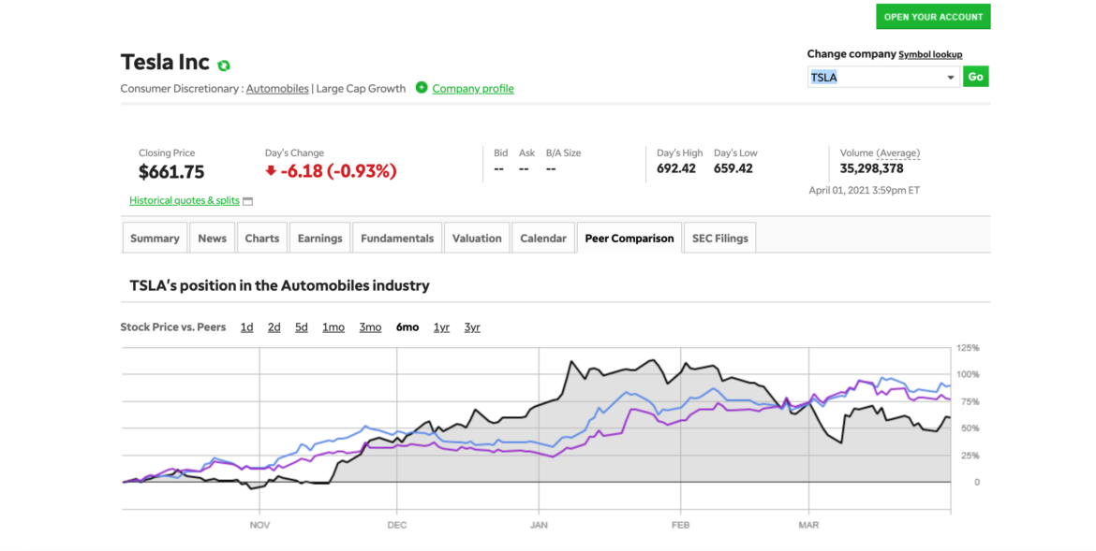Open the Charts tab
1096x551 pixels.
[x=261, y=237]
